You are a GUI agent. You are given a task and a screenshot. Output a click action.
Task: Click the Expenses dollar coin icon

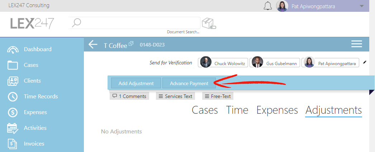pyautogui.click(x=13, y=112)
